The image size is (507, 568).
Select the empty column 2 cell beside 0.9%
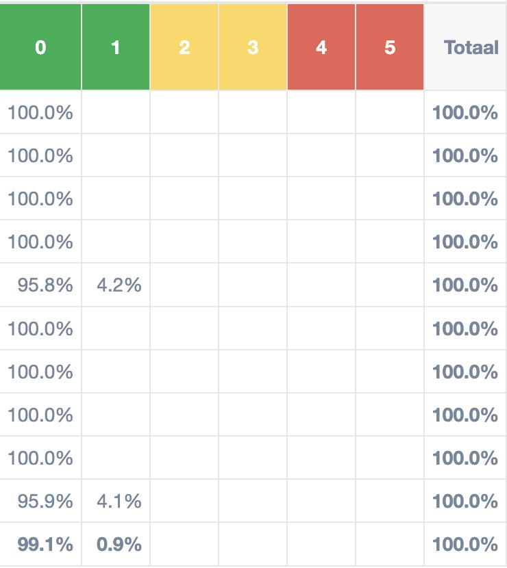point(184,545)
